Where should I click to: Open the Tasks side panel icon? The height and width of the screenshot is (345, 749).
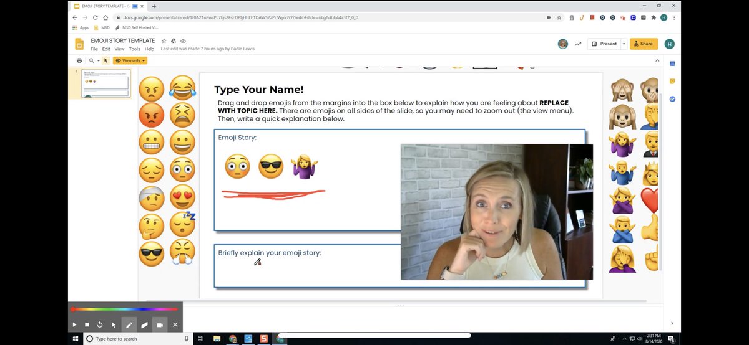[x=672, y=99]
